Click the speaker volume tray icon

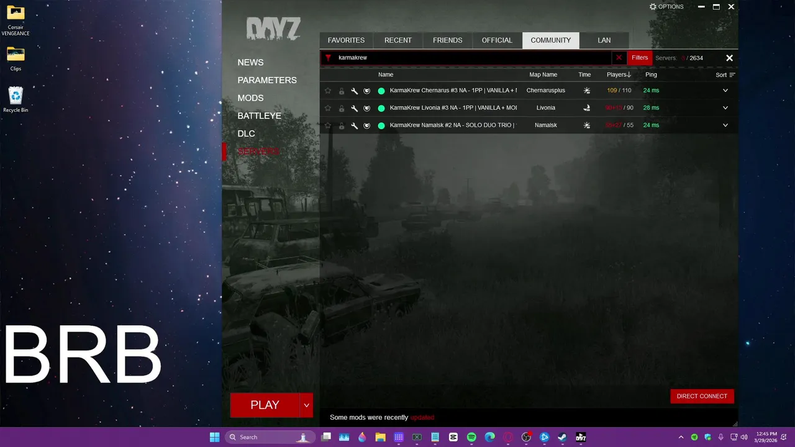[745, 437]
